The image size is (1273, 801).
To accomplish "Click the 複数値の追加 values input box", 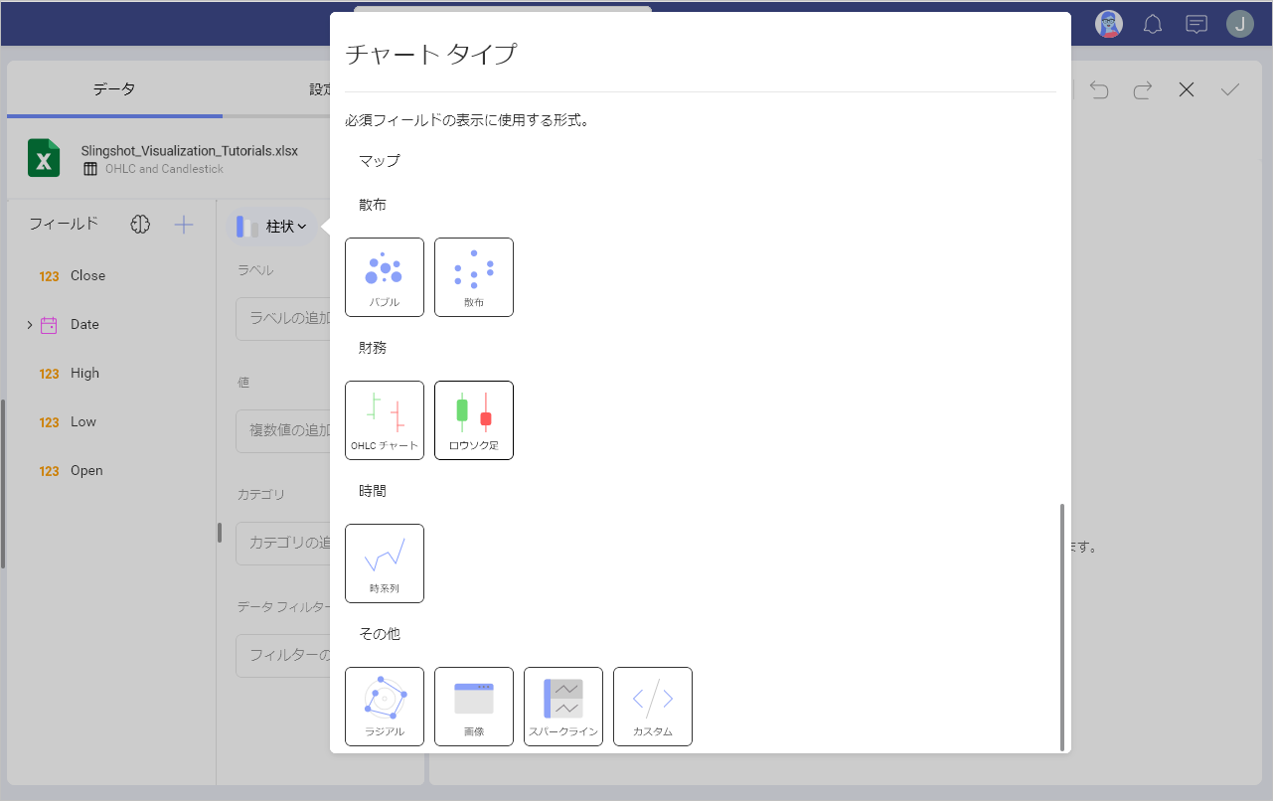I will pos(283,430).
